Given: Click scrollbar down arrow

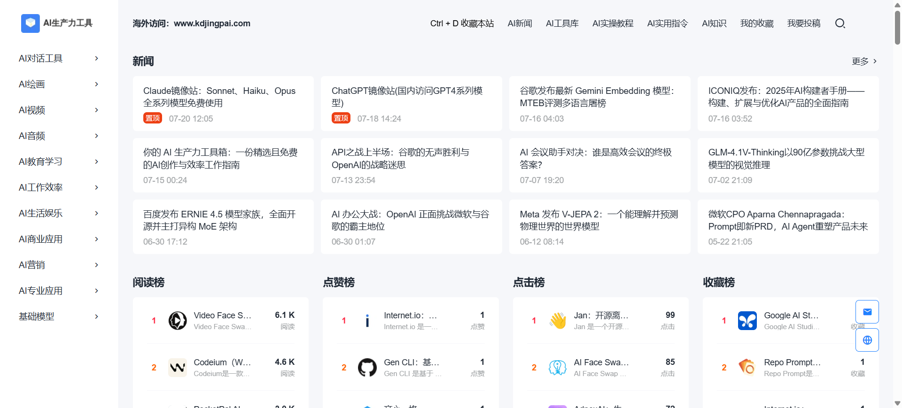Looking at the screenshot, I should [x=897, y=403].
